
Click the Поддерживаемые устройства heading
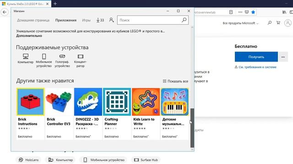(x=52, y=47)
